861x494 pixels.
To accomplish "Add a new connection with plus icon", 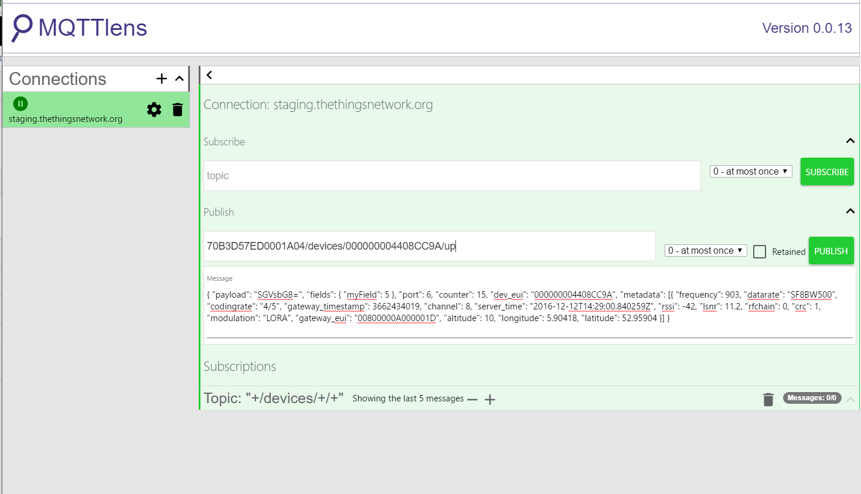I will (162, 79).
